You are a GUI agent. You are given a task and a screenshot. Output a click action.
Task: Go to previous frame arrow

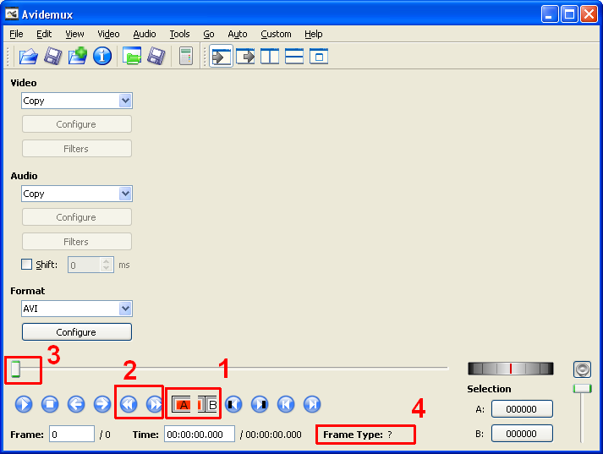pyautogui.click(x=76, y=404)
